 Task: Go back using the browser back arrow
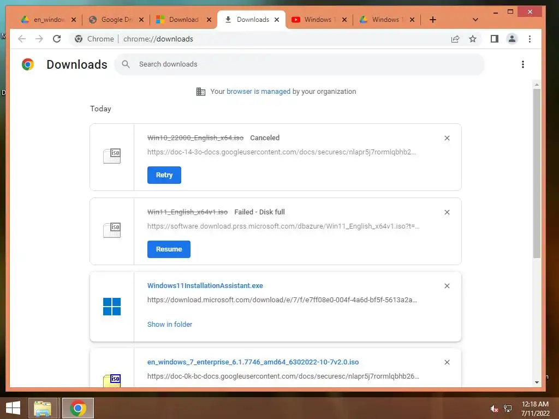(22, 39)
